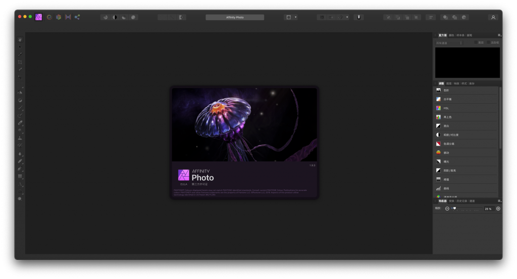
Task: Select the View (hand) tool
Action: pyautogui.click(x=20, y=39)
